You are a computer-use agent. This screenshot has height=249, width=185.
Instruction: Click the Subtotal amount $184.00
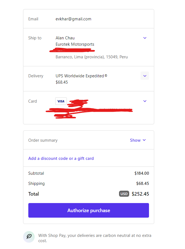(x=142, y=173)
